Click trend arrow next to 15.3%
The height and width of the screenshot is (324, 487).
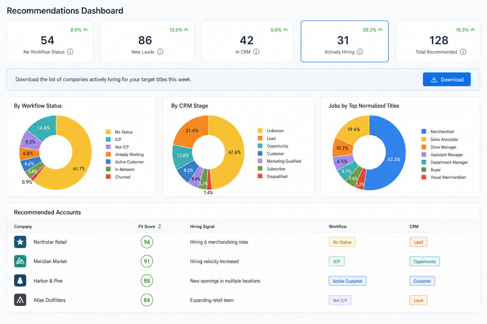[x=472, y=30]
